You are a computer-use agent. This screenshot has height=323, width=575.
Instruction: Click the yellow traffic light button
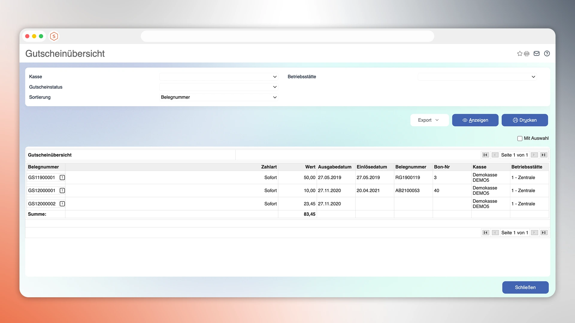[x=34, y=36]
